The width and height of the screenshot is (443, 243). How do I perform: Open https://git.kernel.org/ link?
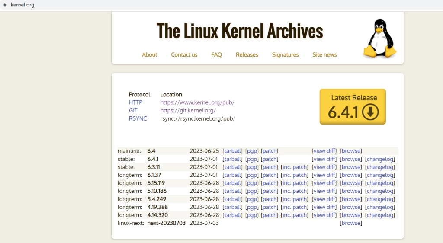pyautogui.click(x=188, y=110)
